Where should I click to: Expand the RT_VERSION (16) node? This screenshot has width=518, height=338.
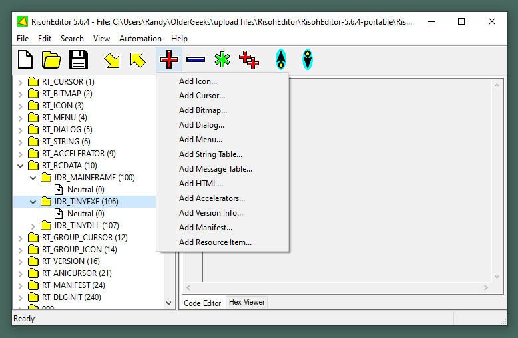20,261
